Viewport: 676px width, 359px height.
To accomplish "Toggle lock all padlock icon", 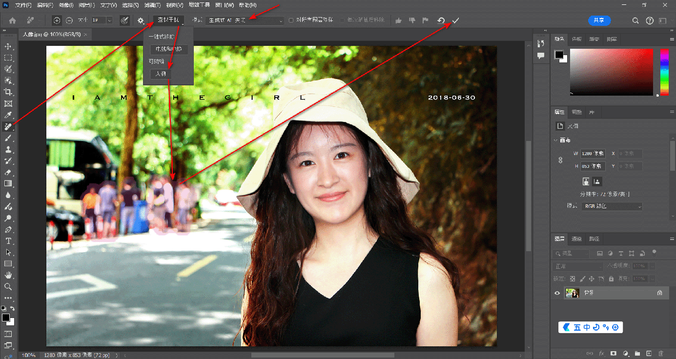I will [x=610, y=279].
